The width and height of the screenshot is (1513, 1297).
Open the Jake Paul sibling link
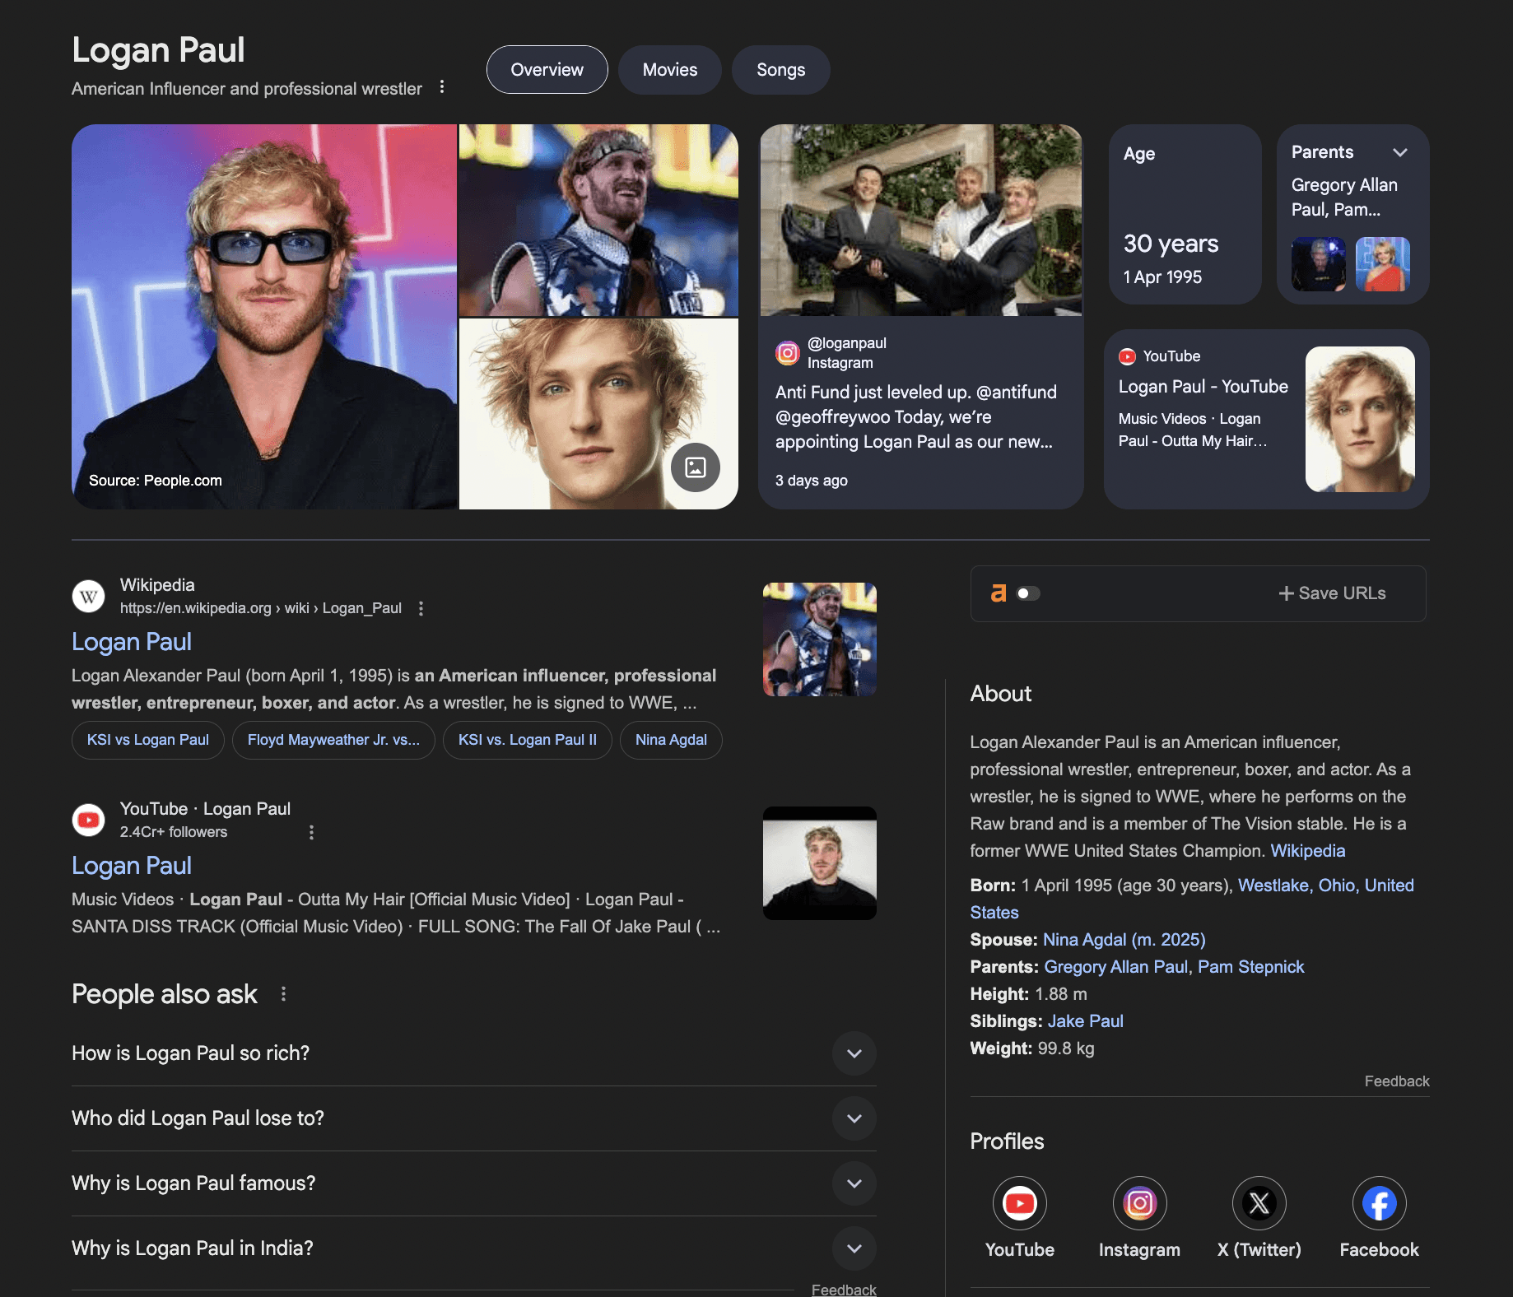click(1085, 1021)
